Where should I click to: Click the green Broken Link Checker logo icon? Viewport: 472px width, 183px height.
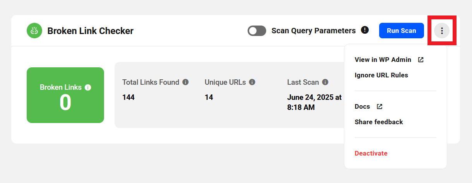pos(34,31)
